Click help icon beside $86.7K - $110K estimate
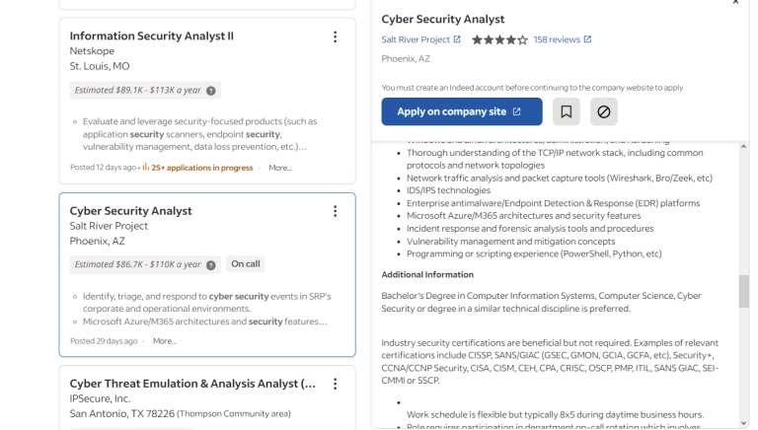The height and width of the screenshot is (430, 758). click(x=211, y=264)
